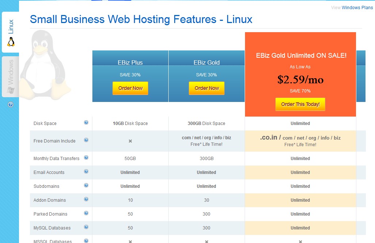Click the MySQL Databases value 300
The image size is (375, 243).
click(x=206, y=228)
